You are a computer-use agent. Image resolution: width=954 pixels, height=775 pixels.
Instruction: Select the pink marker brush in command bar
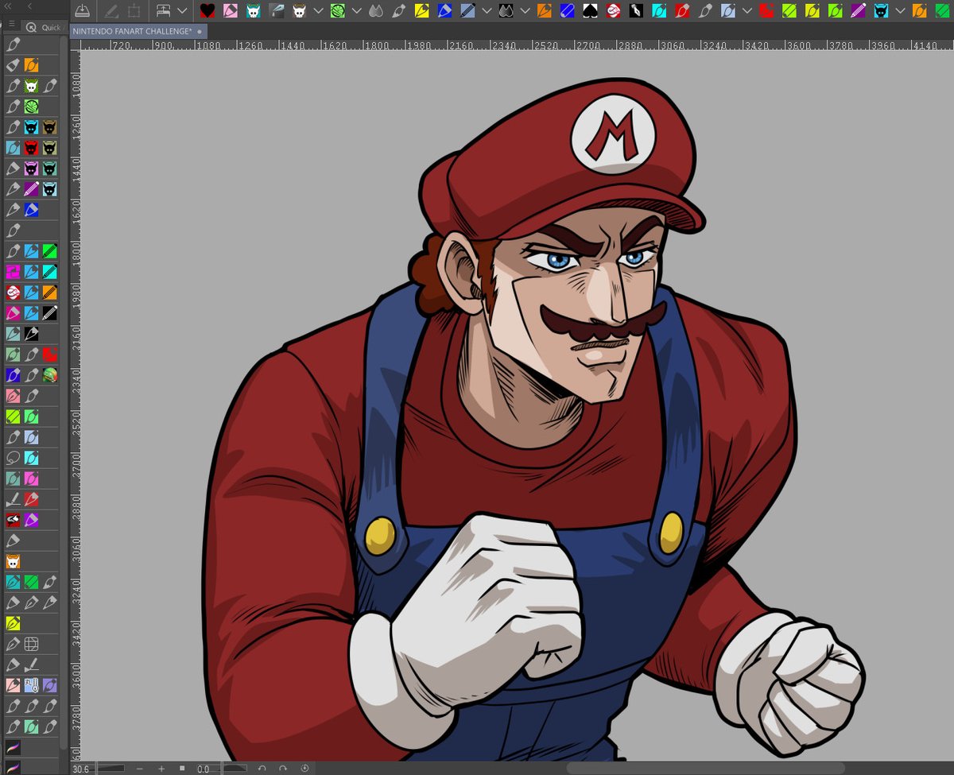click(x=230, y=10)
